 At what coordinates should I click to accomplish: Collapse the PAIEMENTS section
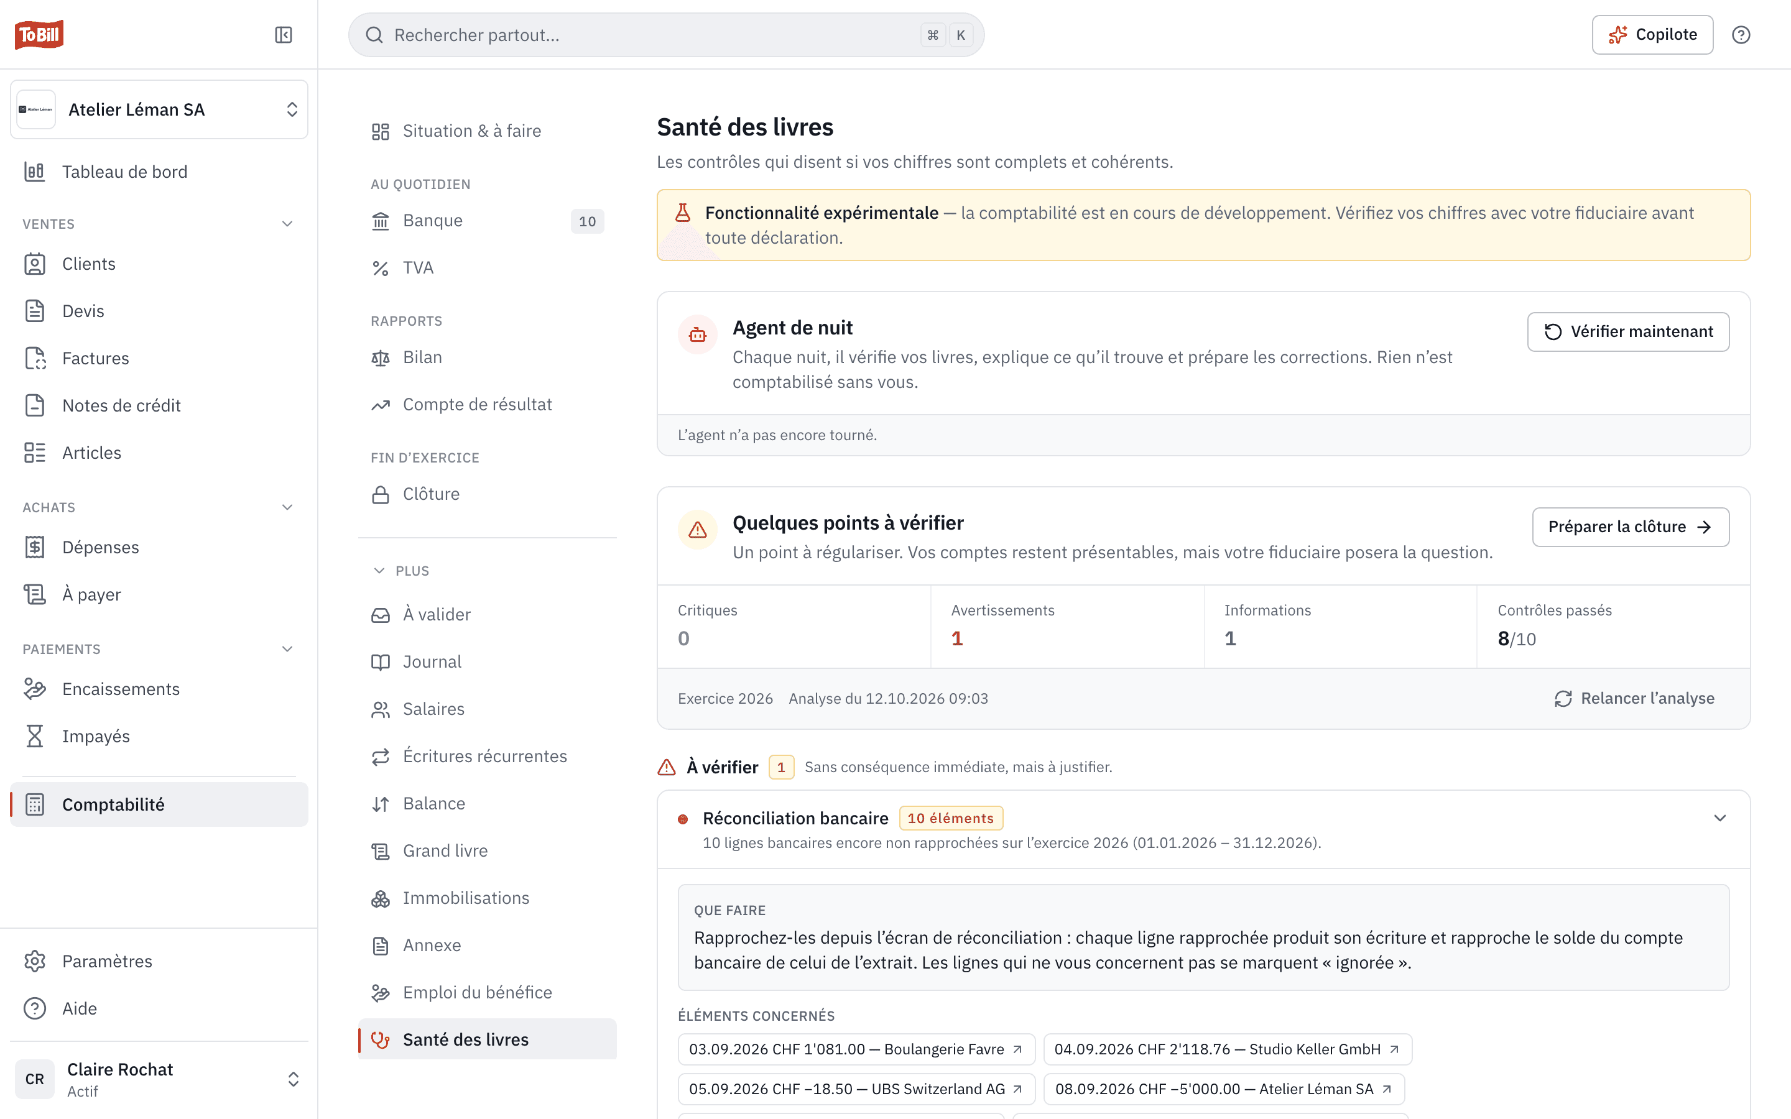coord(287,649)
